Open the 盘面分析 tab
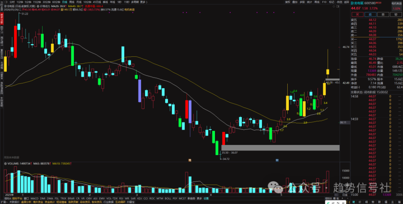 (x=26, y=202)
